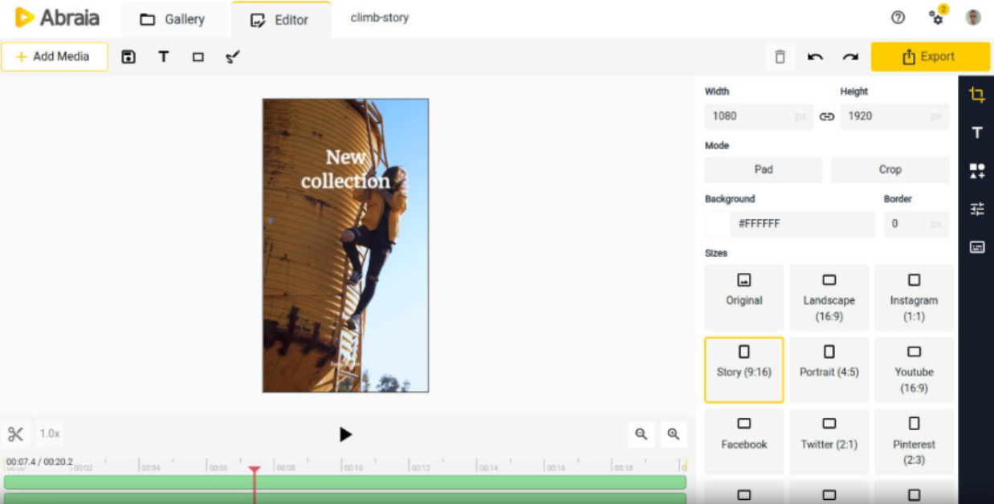Viewport: 994px width, 504px height.
Task: Click the 00:07.4 / 00:20.2 time readout
Action: (39, 462)
